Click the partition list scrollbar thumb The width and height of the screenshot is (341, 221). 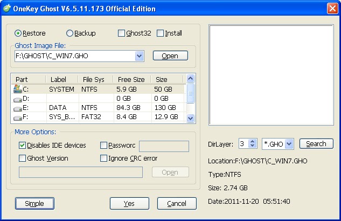[x=191, y=93]
